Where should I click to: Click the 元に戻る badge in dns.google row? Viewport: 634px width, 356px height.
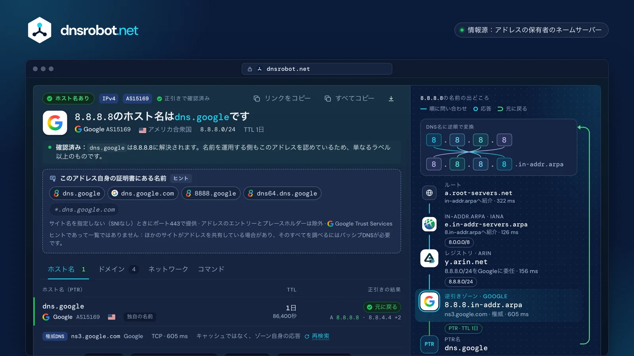[382, 307]
